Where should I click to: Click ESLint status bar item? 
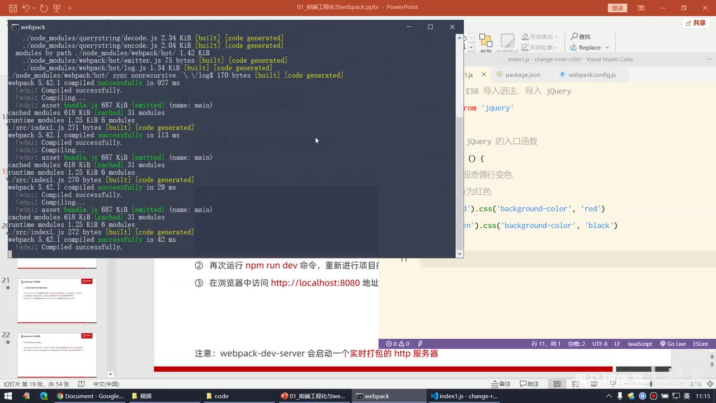[x=700, y=344]
